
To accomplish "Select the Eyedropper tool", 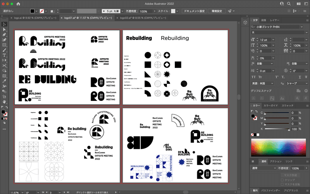I will 4,81.
